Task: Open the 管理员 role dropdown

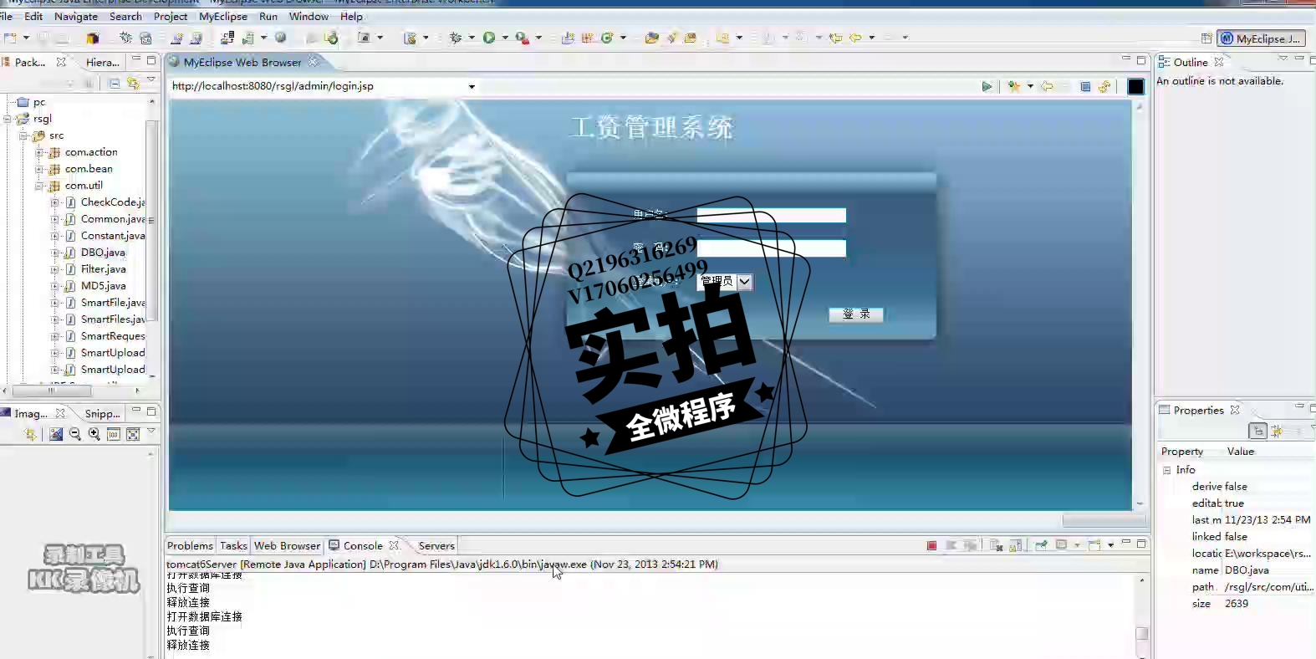Action: pyautogui.click(x=744, y=282)
